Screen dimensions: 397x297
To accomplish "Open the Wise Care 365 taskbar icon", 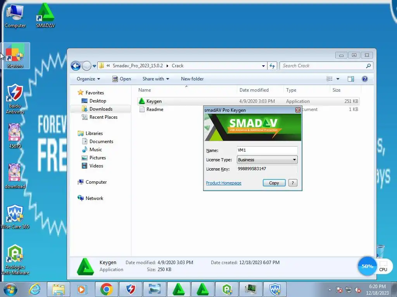I will click(275, 289).
